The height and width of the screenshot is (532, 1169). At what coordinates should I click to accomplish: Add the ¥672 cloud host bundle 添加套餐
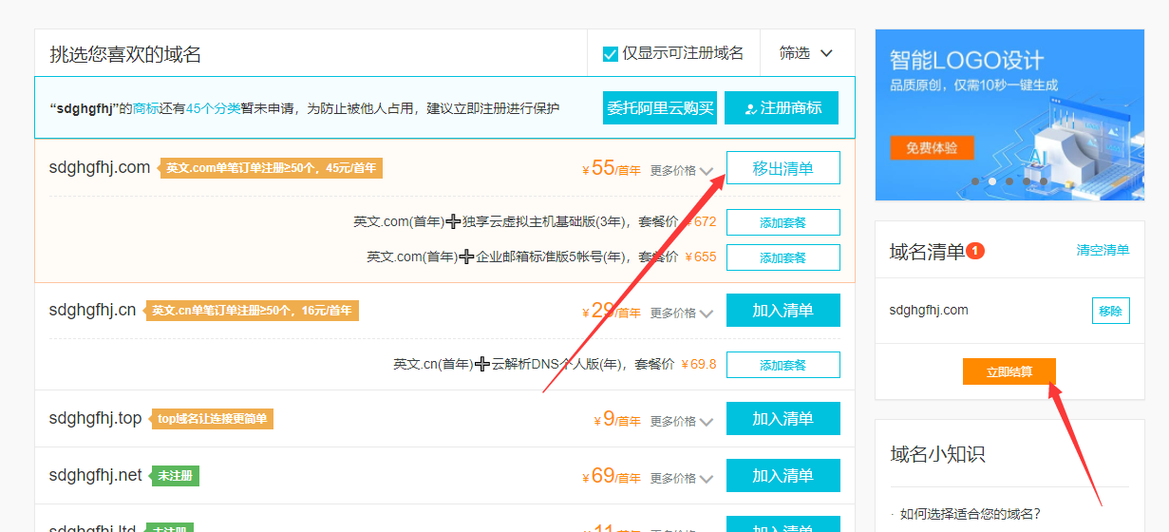(x=782, y=222)
